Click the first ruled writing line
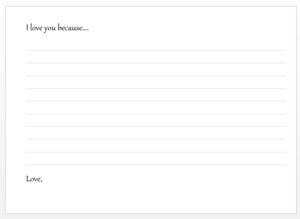Viewport: 300px width, 219px height. pos(156,50)
